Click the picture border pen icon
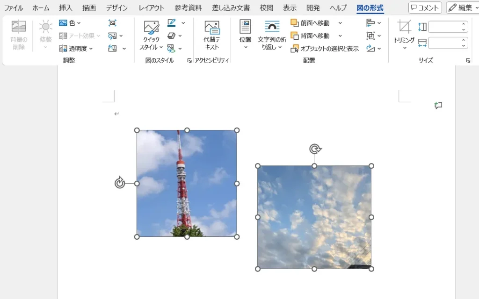This screenshot has width=479, height=299. pyautogui.click(x=172, y=23)
